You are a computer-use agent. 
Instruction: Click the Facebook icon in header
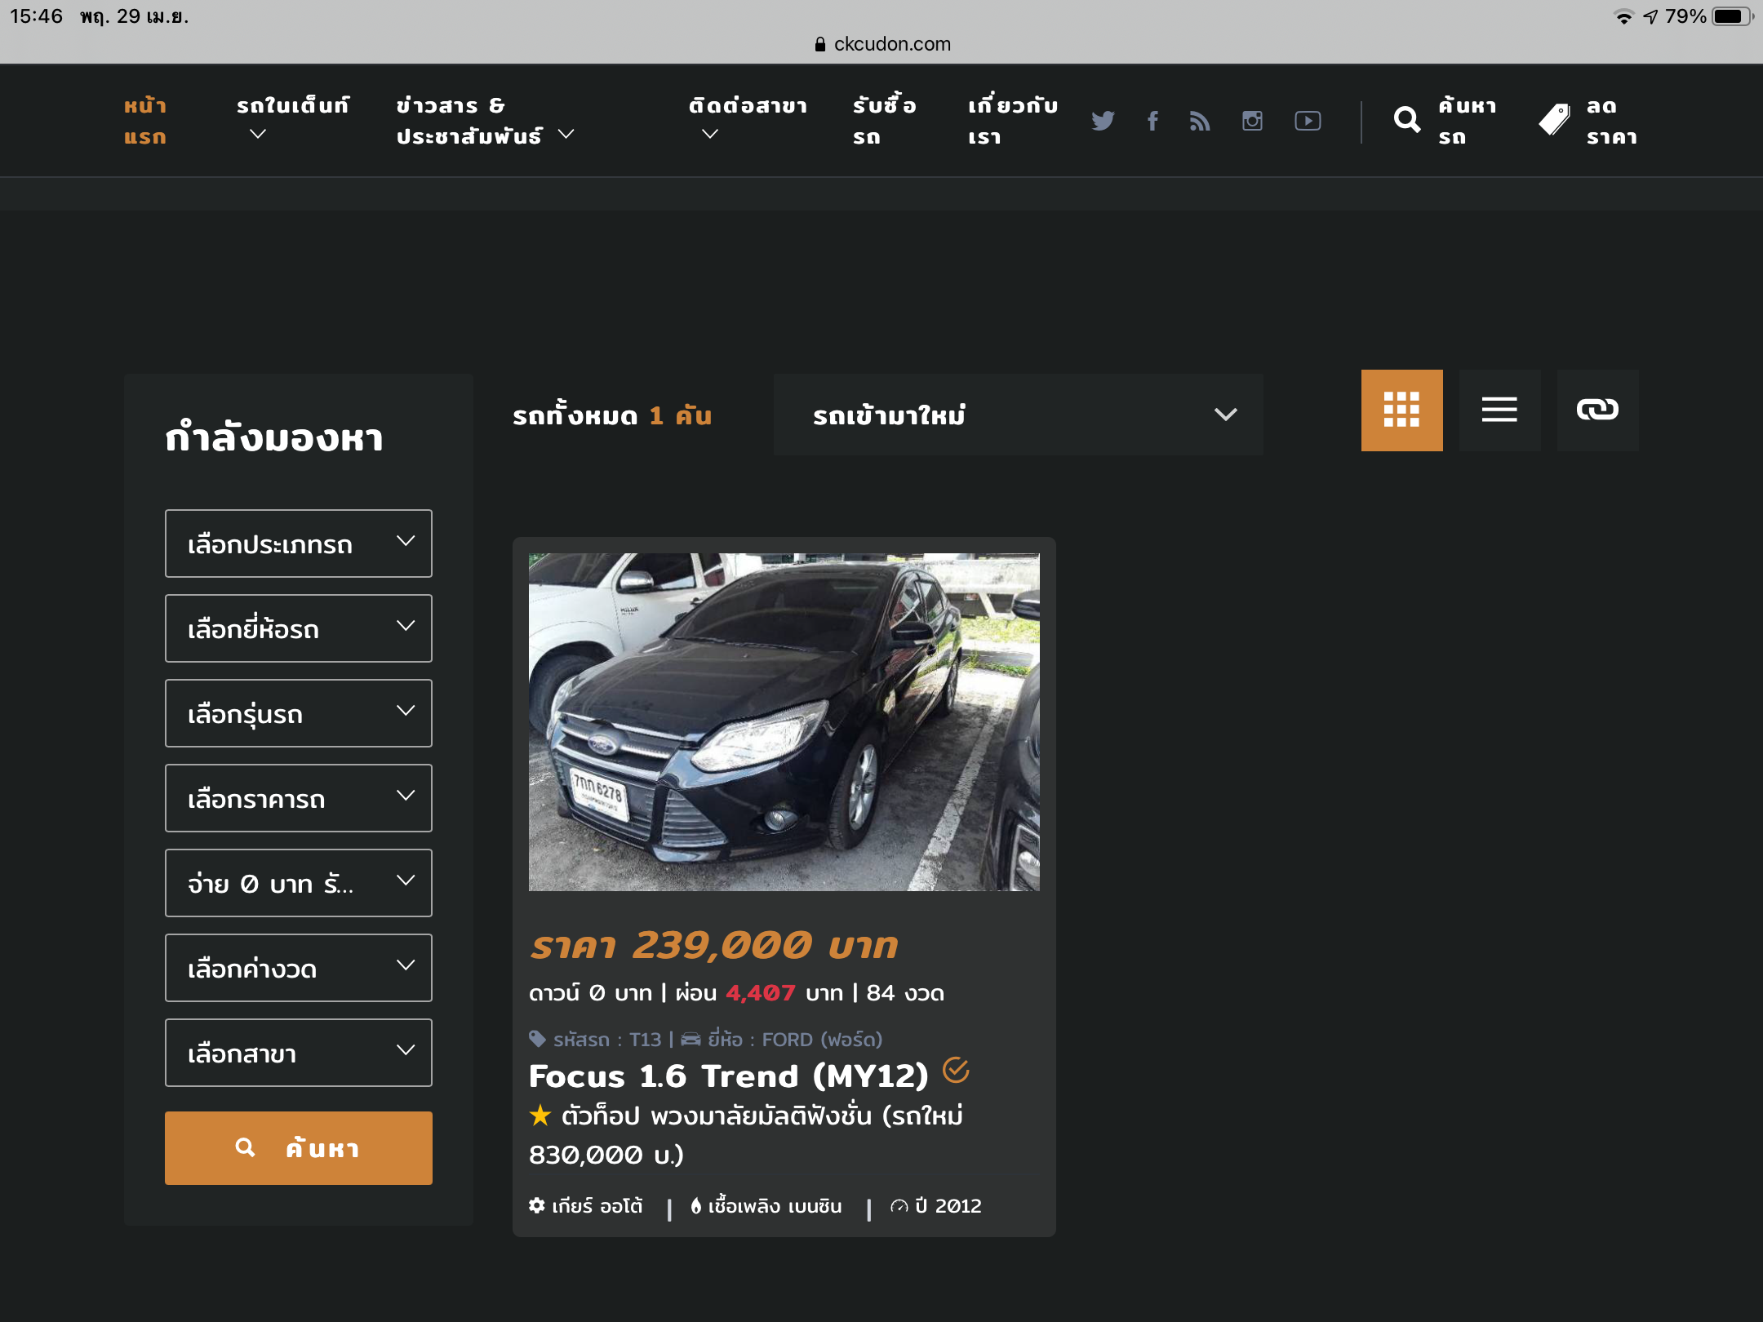click(1152, 121)
